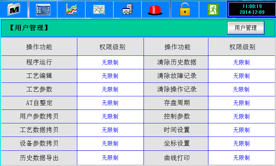Click the yellow padlock login icon
Image resolution: width=276 pixels, height=166 pixels.
coord(185,9)
